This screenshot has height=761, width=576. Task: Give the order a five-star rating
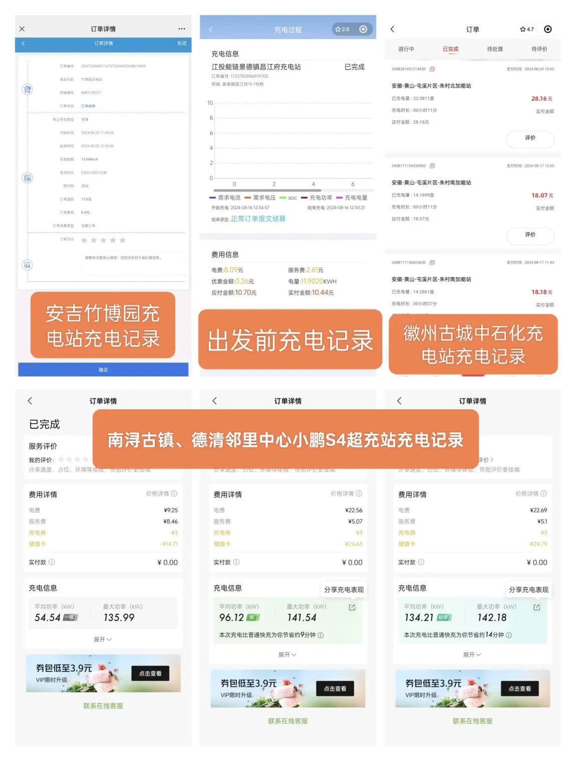123,241
